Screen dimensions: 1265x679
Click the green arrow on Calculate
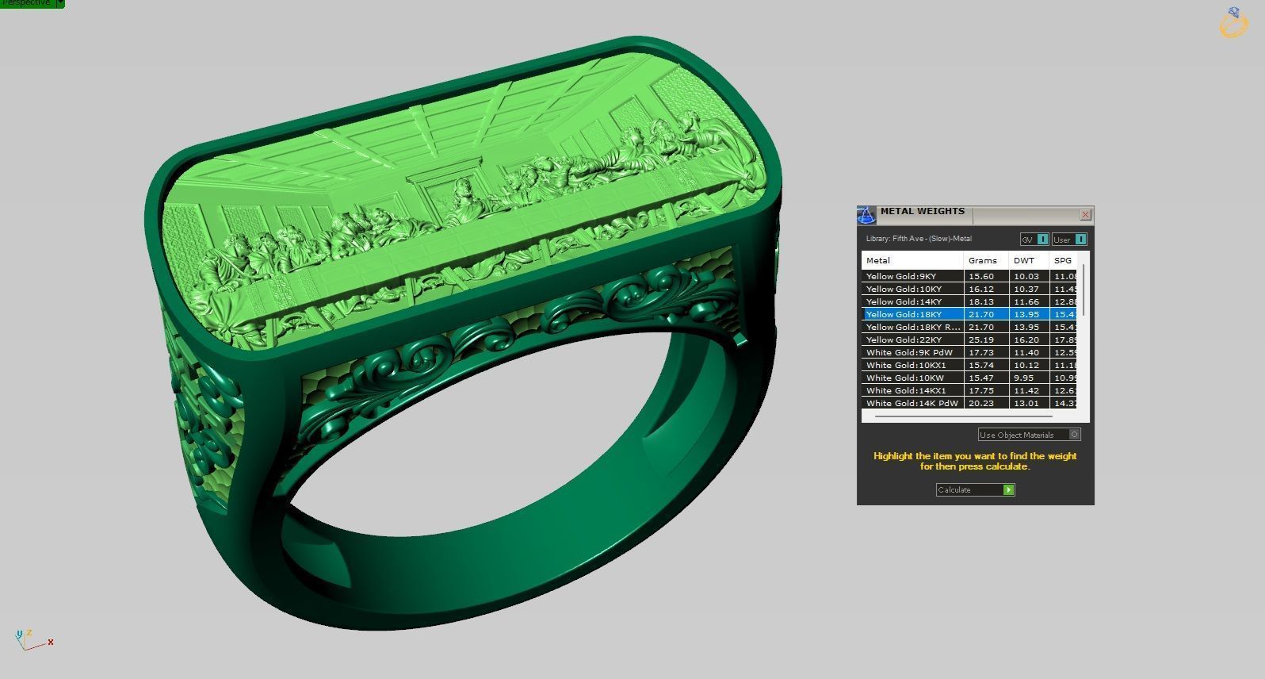(x=1008, y=489)
